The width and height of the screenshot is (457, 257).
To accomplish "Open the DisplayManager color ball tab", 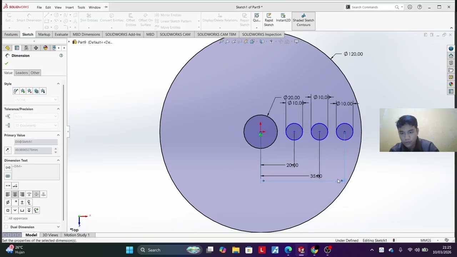I will point(45,48).
